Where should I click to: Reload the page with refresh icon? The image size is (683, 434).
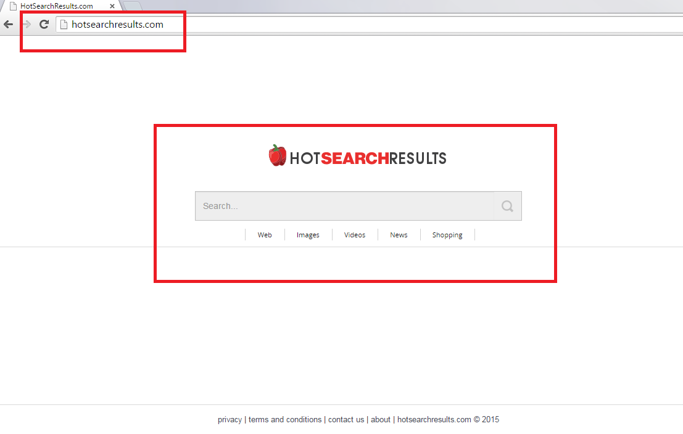[x=44, y=25]
